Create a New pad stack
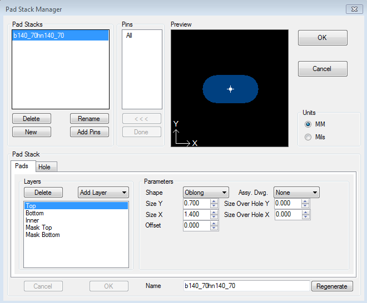 point(32,132)
